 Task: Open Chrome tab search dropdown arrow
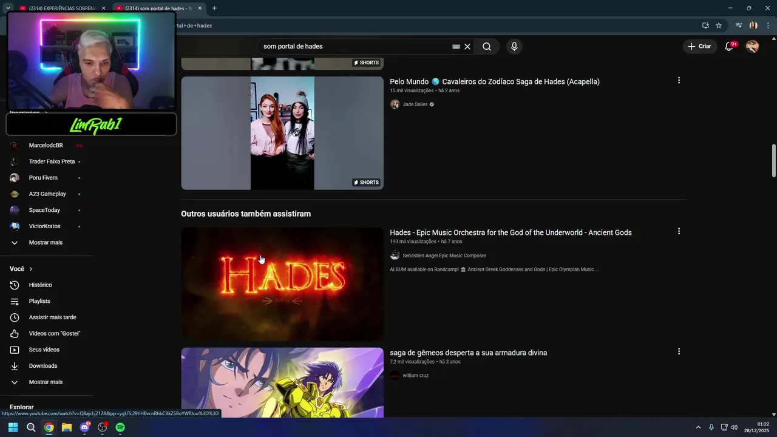pyautogui.click(x=8, y=8)
